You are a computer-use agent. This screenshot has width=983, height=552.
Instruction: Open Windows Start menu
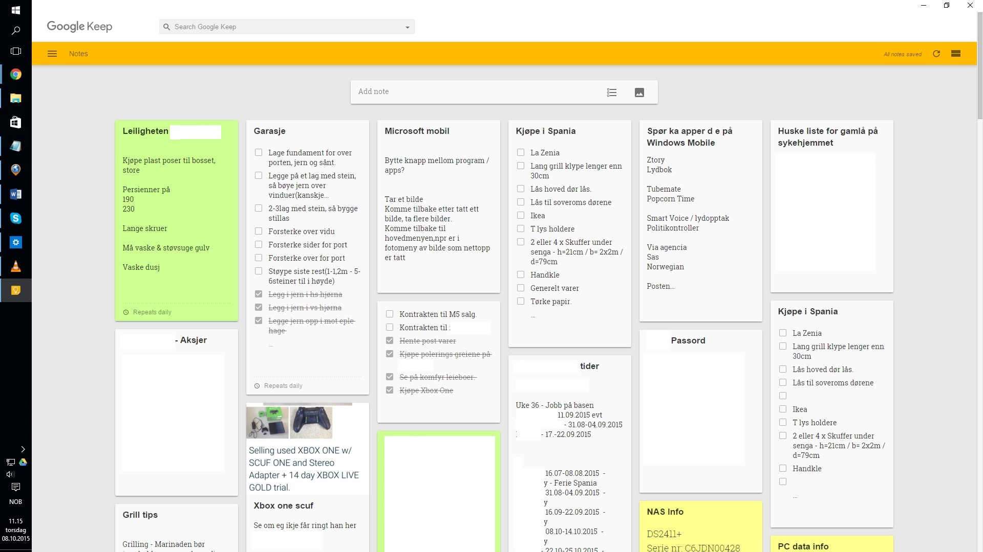pyautogui.click(x=15, y=10)
